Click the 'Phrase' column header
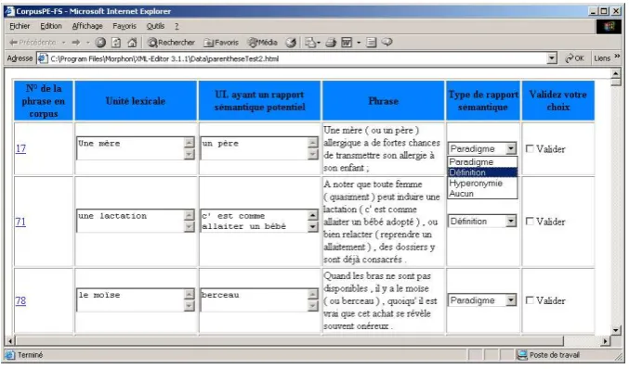This screenshot has width=629, height=369. click(383, 101)
